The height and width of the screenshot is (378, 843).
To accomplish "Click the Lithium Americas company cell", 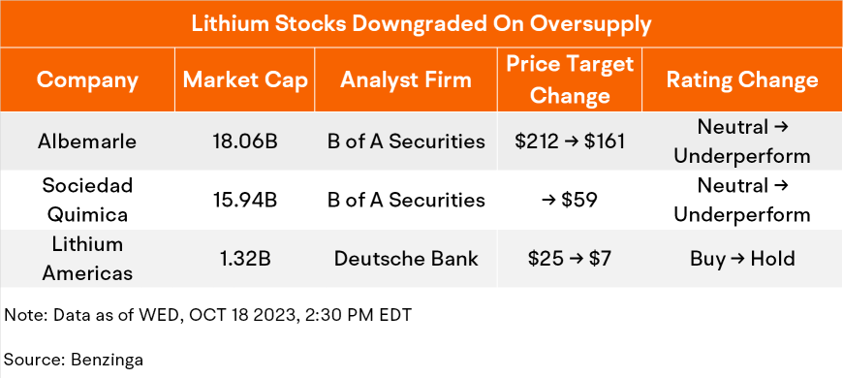I will coord(87,259).
